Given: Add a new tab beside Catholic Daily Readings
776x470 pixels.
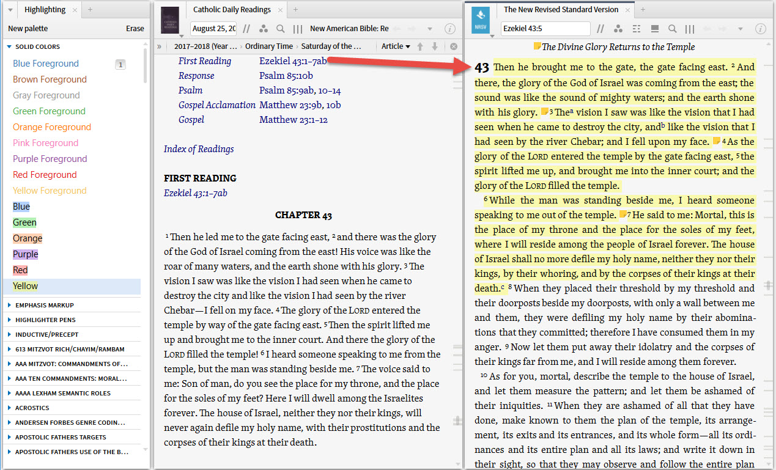Looking at the screenshot, I should (296, 9).
